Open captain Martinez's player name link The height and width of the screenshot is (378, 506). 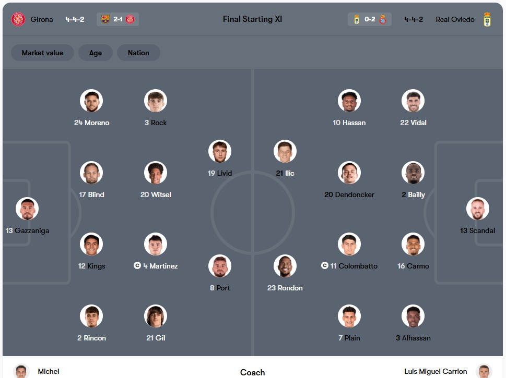click(x=160, y=266)
